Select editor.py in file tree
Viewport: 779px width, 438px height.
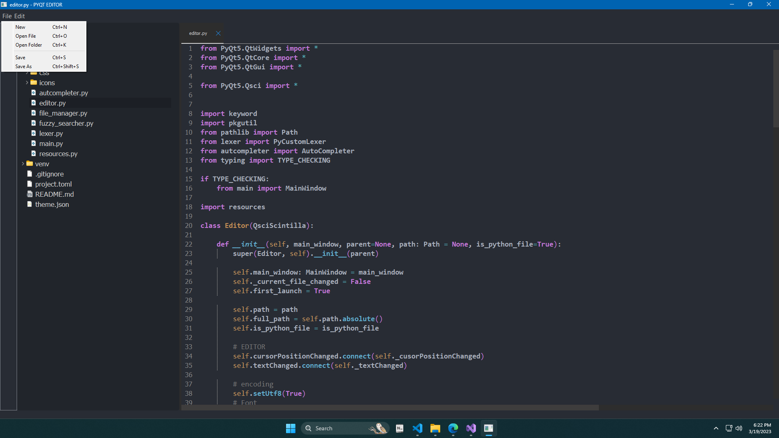pyautogui.click(x=52, y=103)
